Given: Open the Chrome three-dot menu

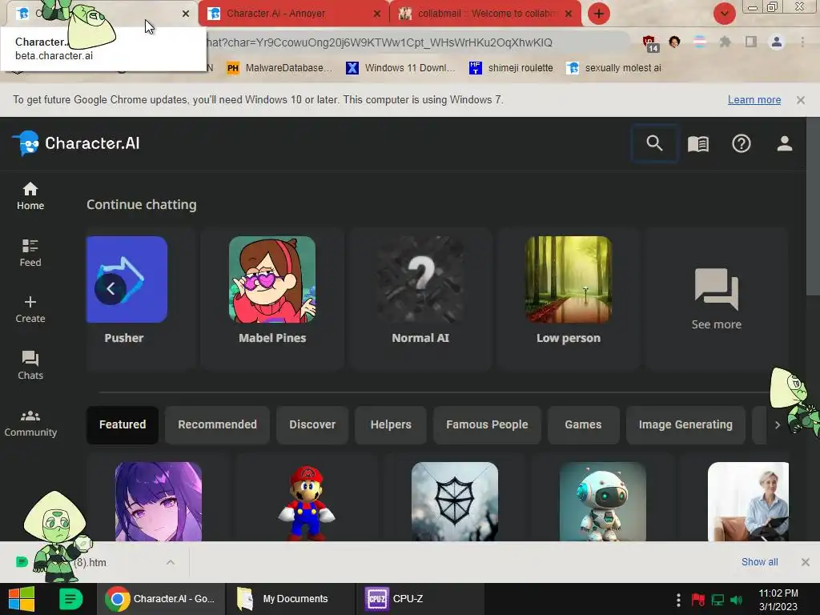Looking at the screenshot, I should pos(802,42).
